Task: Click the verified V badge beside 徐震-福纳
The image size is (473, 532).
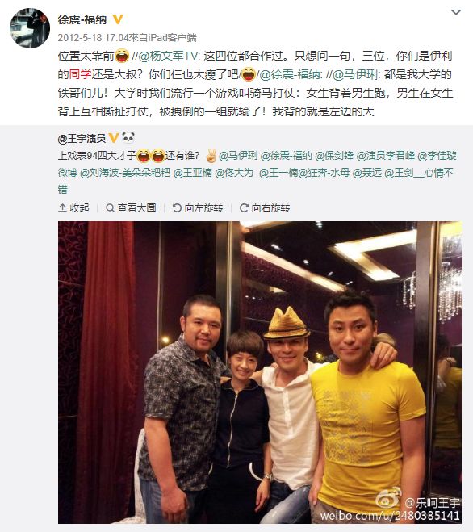Action: click(117, 19)
